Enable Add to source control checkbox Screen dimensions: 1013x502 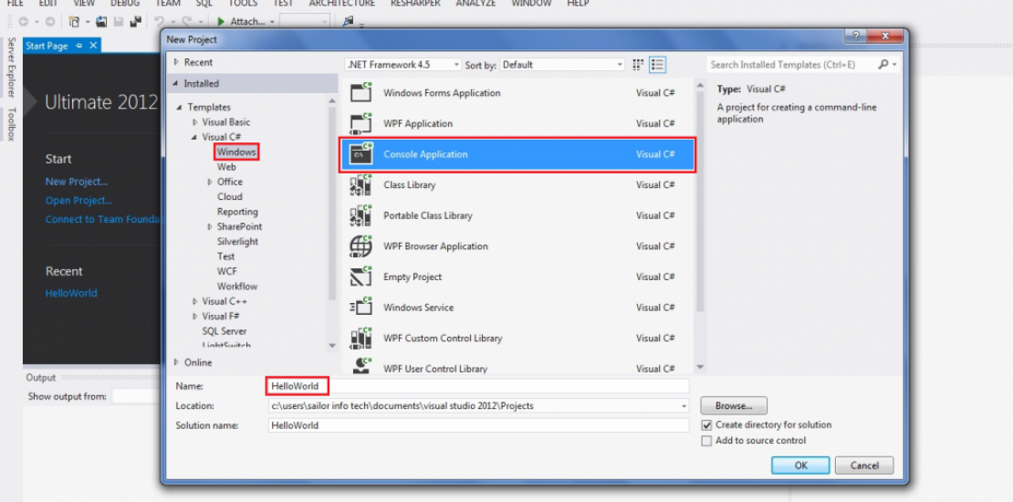coord(706,441)
